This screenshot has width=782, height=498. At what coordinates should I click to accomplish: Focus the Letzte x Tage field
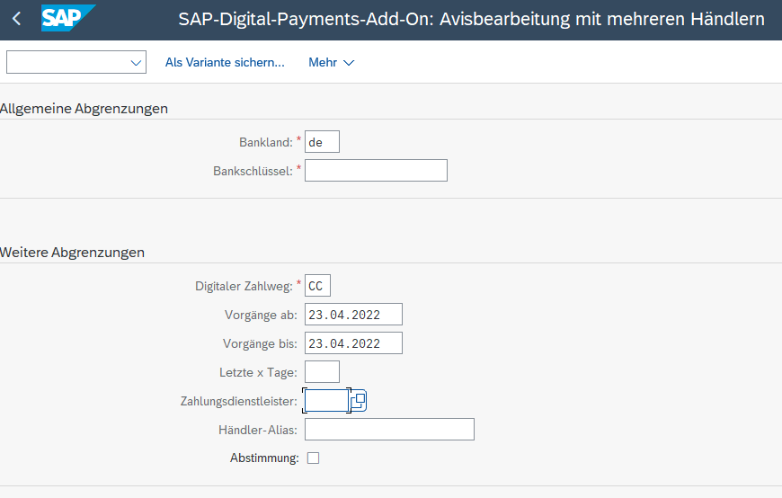click(322, 372)
